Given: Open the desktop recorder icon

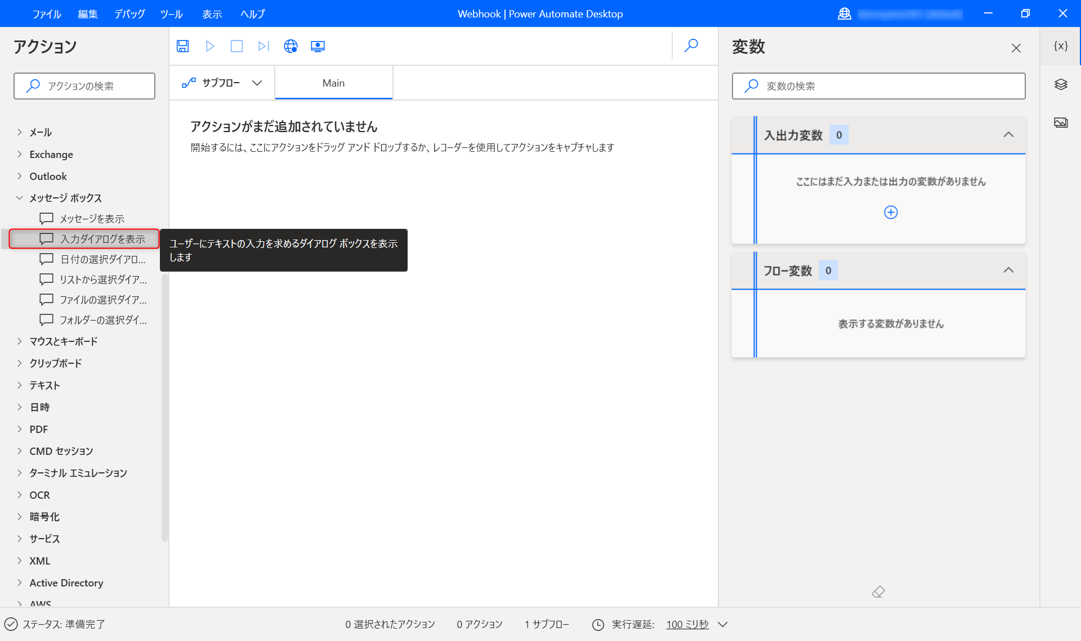Looking at the screenshot, I should point(318,46).
